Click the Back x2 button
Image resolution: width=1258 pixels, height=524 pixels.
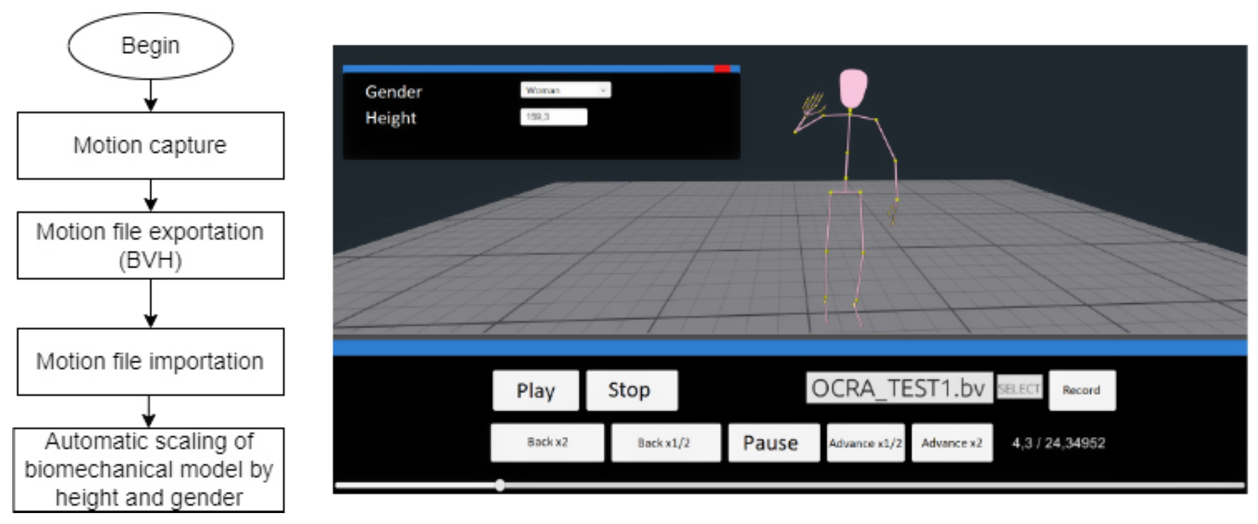tap(547, 442)
